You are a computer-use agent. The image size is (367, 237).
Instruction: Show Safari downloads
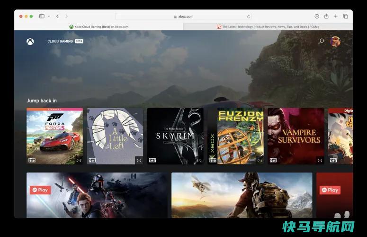point(317,16)
